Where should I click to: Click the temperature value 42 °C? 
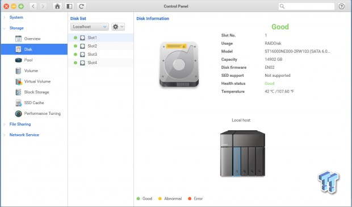point(279,92)
